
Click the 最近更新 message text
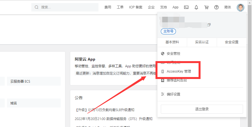pos(116,73)
